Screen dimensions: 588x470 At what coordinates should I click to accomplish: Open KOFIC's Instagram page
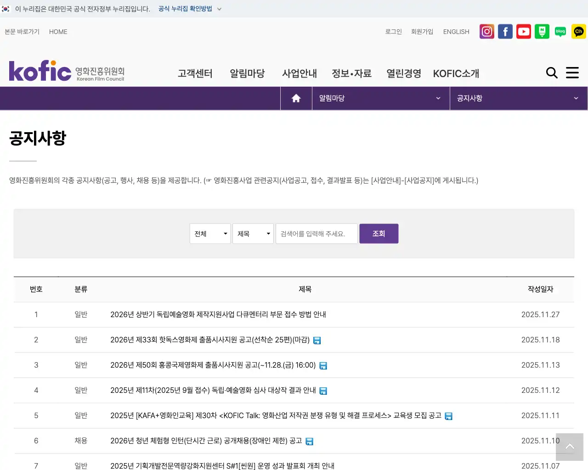click(x=486, y=31)
